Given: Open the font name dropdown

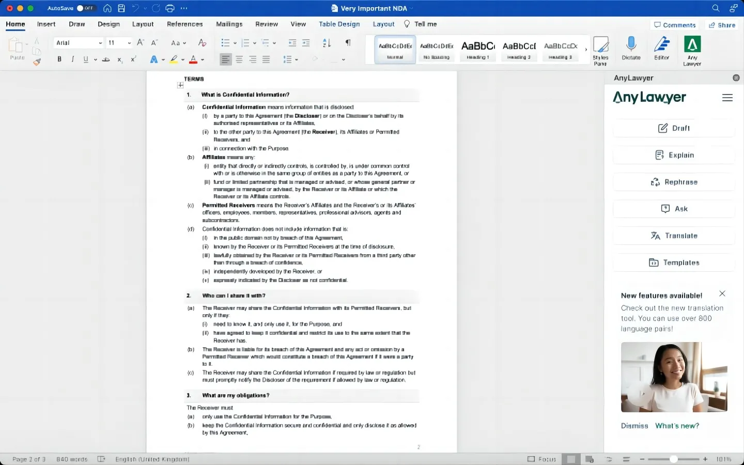Looking at the screenshot, I should coord(100,43).
